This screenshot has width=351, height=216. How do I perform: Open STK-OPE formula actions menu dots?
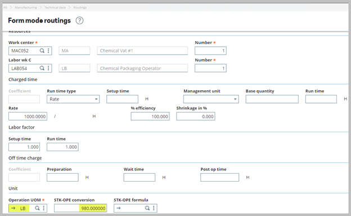point(154,208)
